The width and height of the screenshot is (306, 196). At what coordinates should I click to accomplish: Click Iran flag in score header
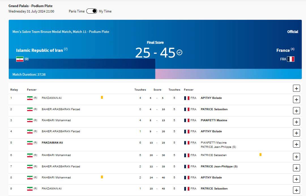coord(20,59)
